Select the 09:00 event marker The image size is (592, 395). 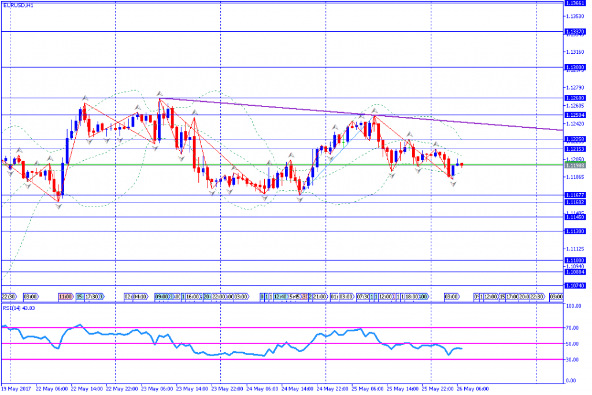coord(161,297)
